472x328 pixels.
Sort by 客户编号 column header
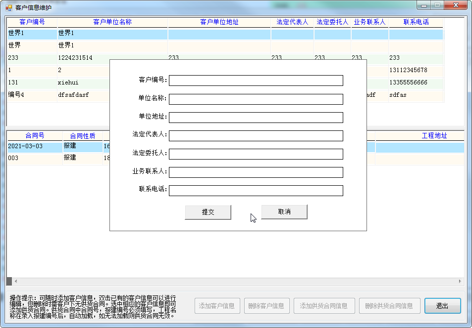(32, 22)
